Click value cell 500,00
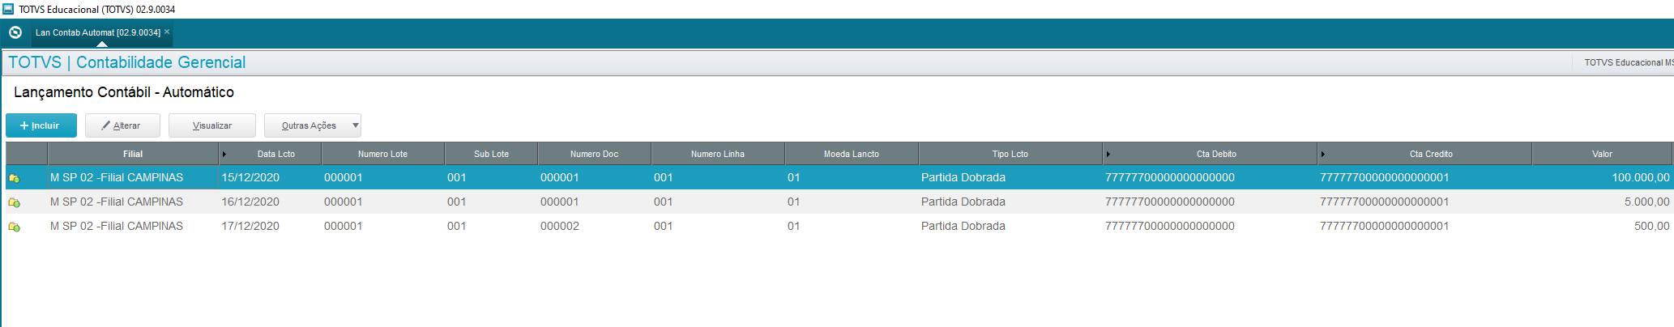1674x327 pixels. click(1651, 226)
